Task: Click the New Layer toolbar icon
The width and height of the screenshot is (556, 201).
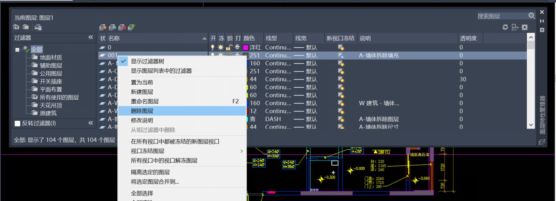Action: (x=103, y=27)
